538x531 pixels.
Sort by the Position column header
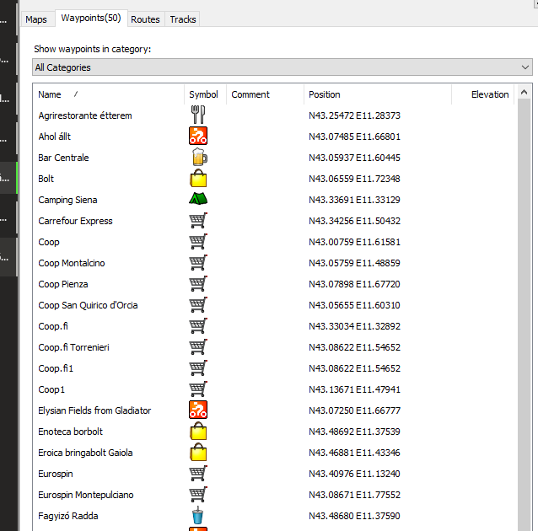tap(378, 94)
